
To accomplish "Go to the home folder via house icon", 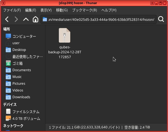I will pyautogui.click(x=36, y=19).
